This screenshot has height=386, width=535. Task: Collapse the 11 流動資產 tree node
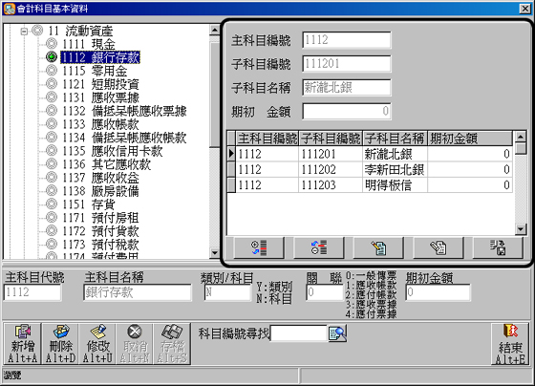tap(24, 32)
